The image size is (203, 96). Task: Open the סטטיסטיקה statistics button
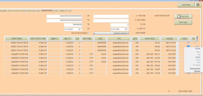pos(186,5)
